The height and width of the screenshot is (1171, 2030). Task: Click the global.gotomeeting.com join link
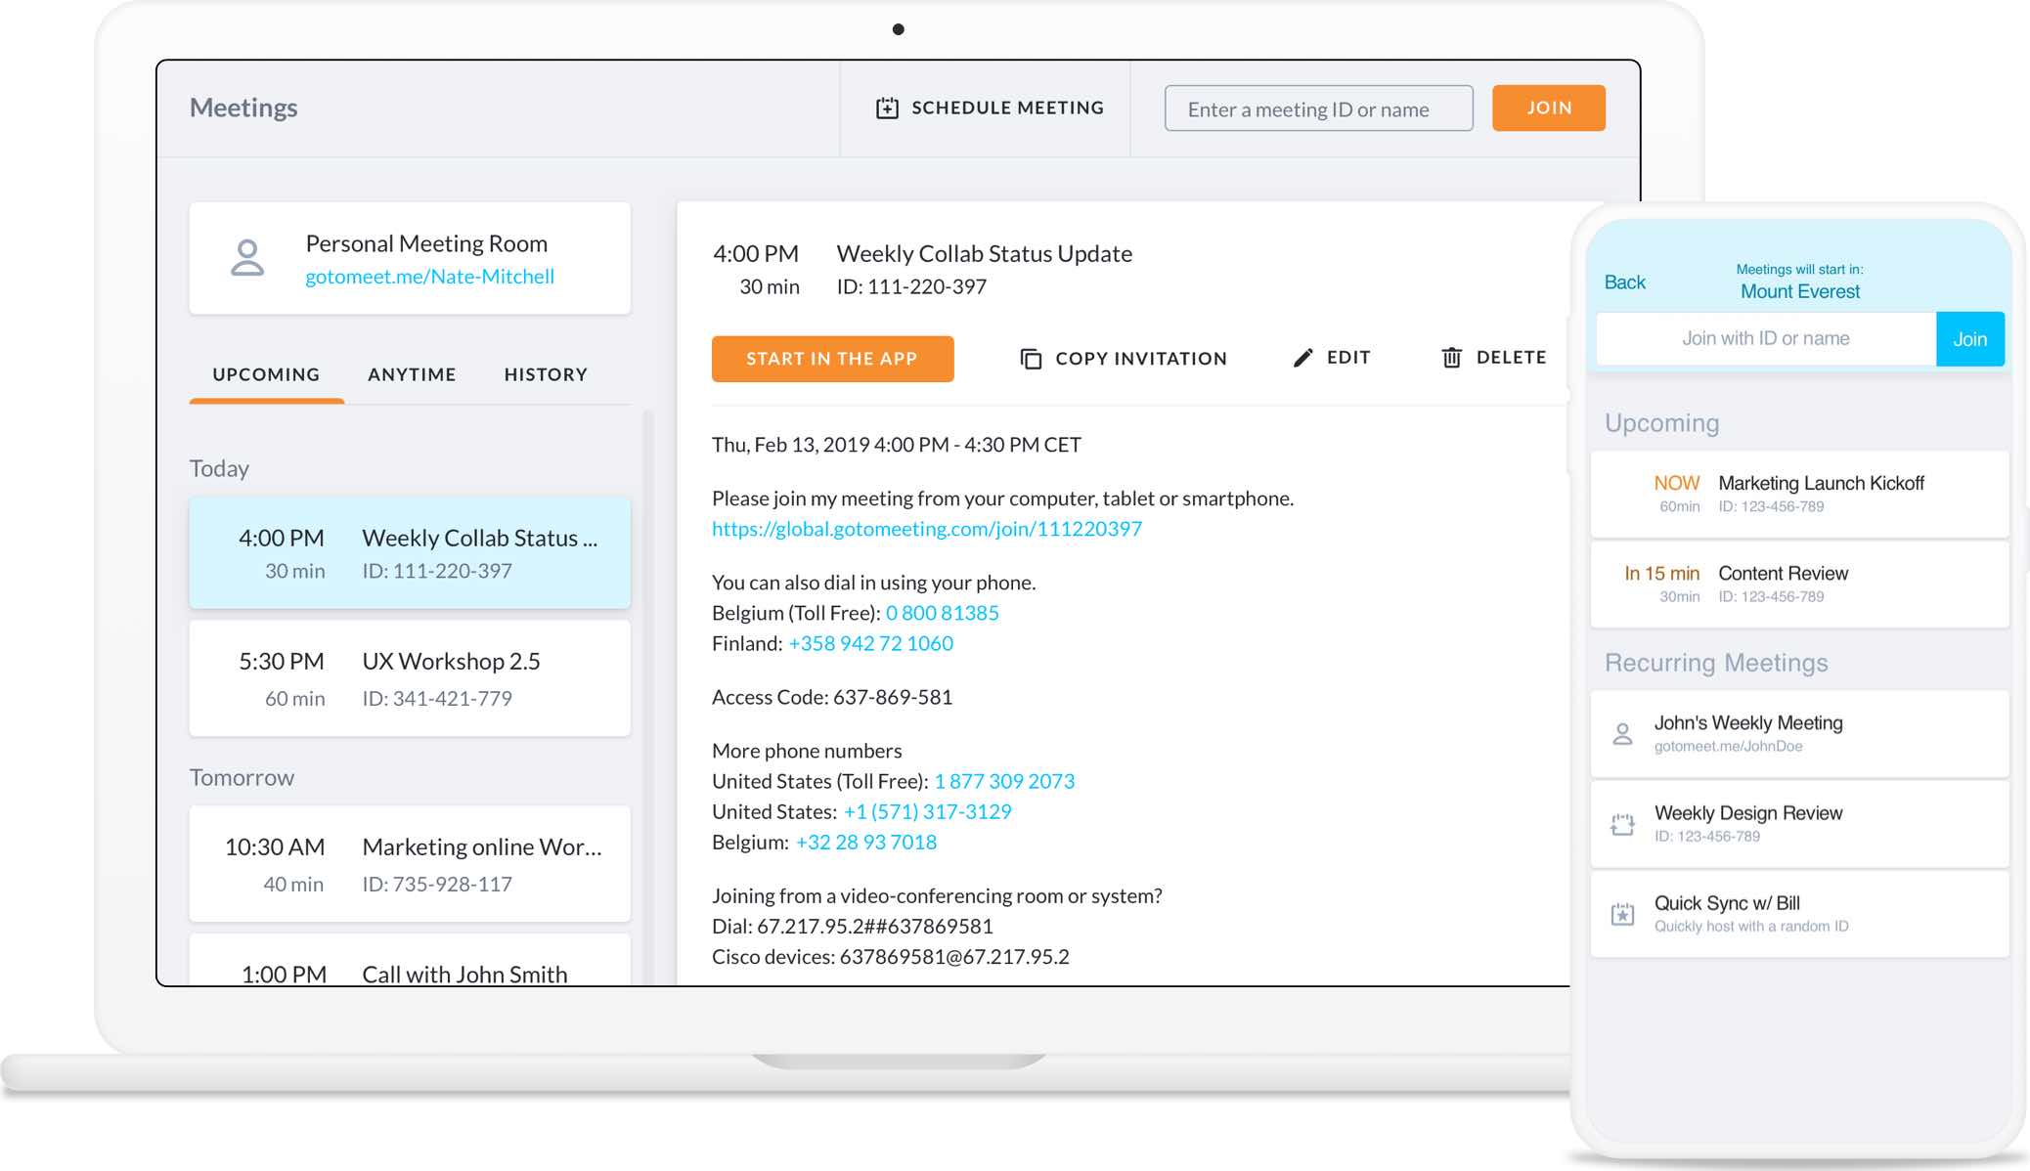pyautogui.click(x=927, y=528)
